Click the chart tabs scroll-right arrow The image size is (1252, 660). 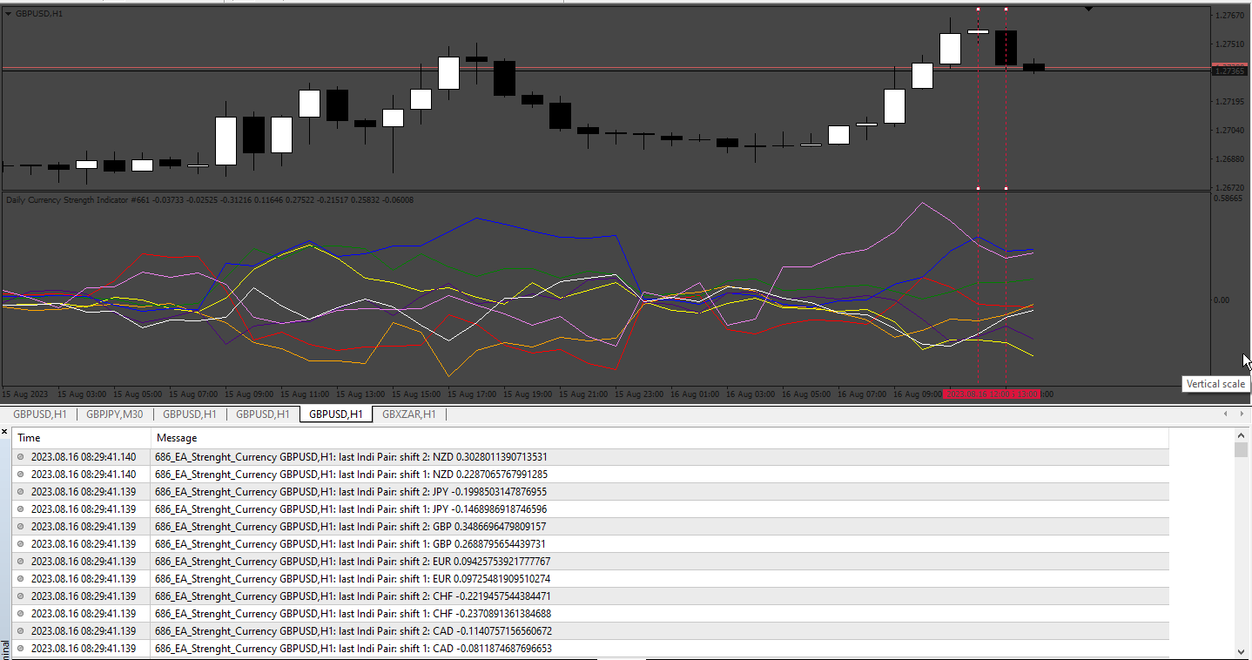click(x=1242, y=414)
